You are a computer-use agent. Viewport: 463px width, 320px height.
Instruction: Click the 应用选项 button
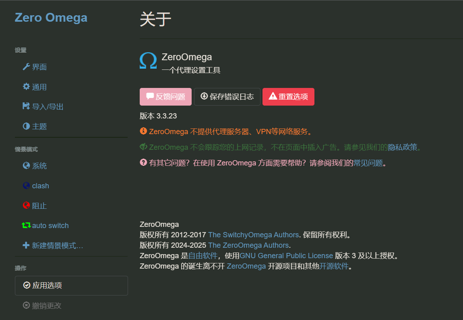tap(71, 285)
